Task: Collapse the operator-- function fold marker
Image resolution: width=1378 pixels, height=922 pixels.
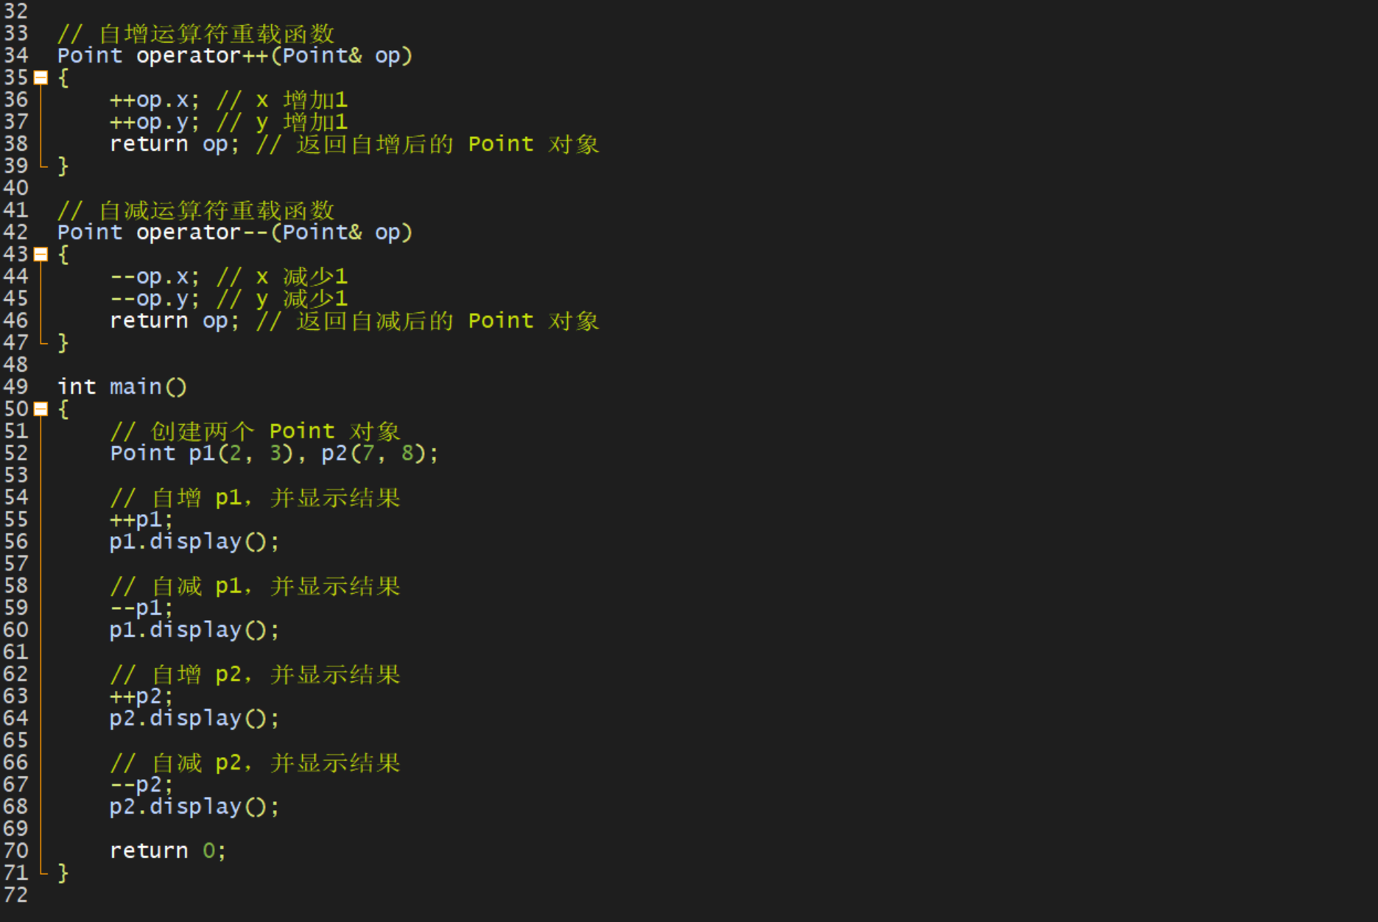Action: coord(41,254)
